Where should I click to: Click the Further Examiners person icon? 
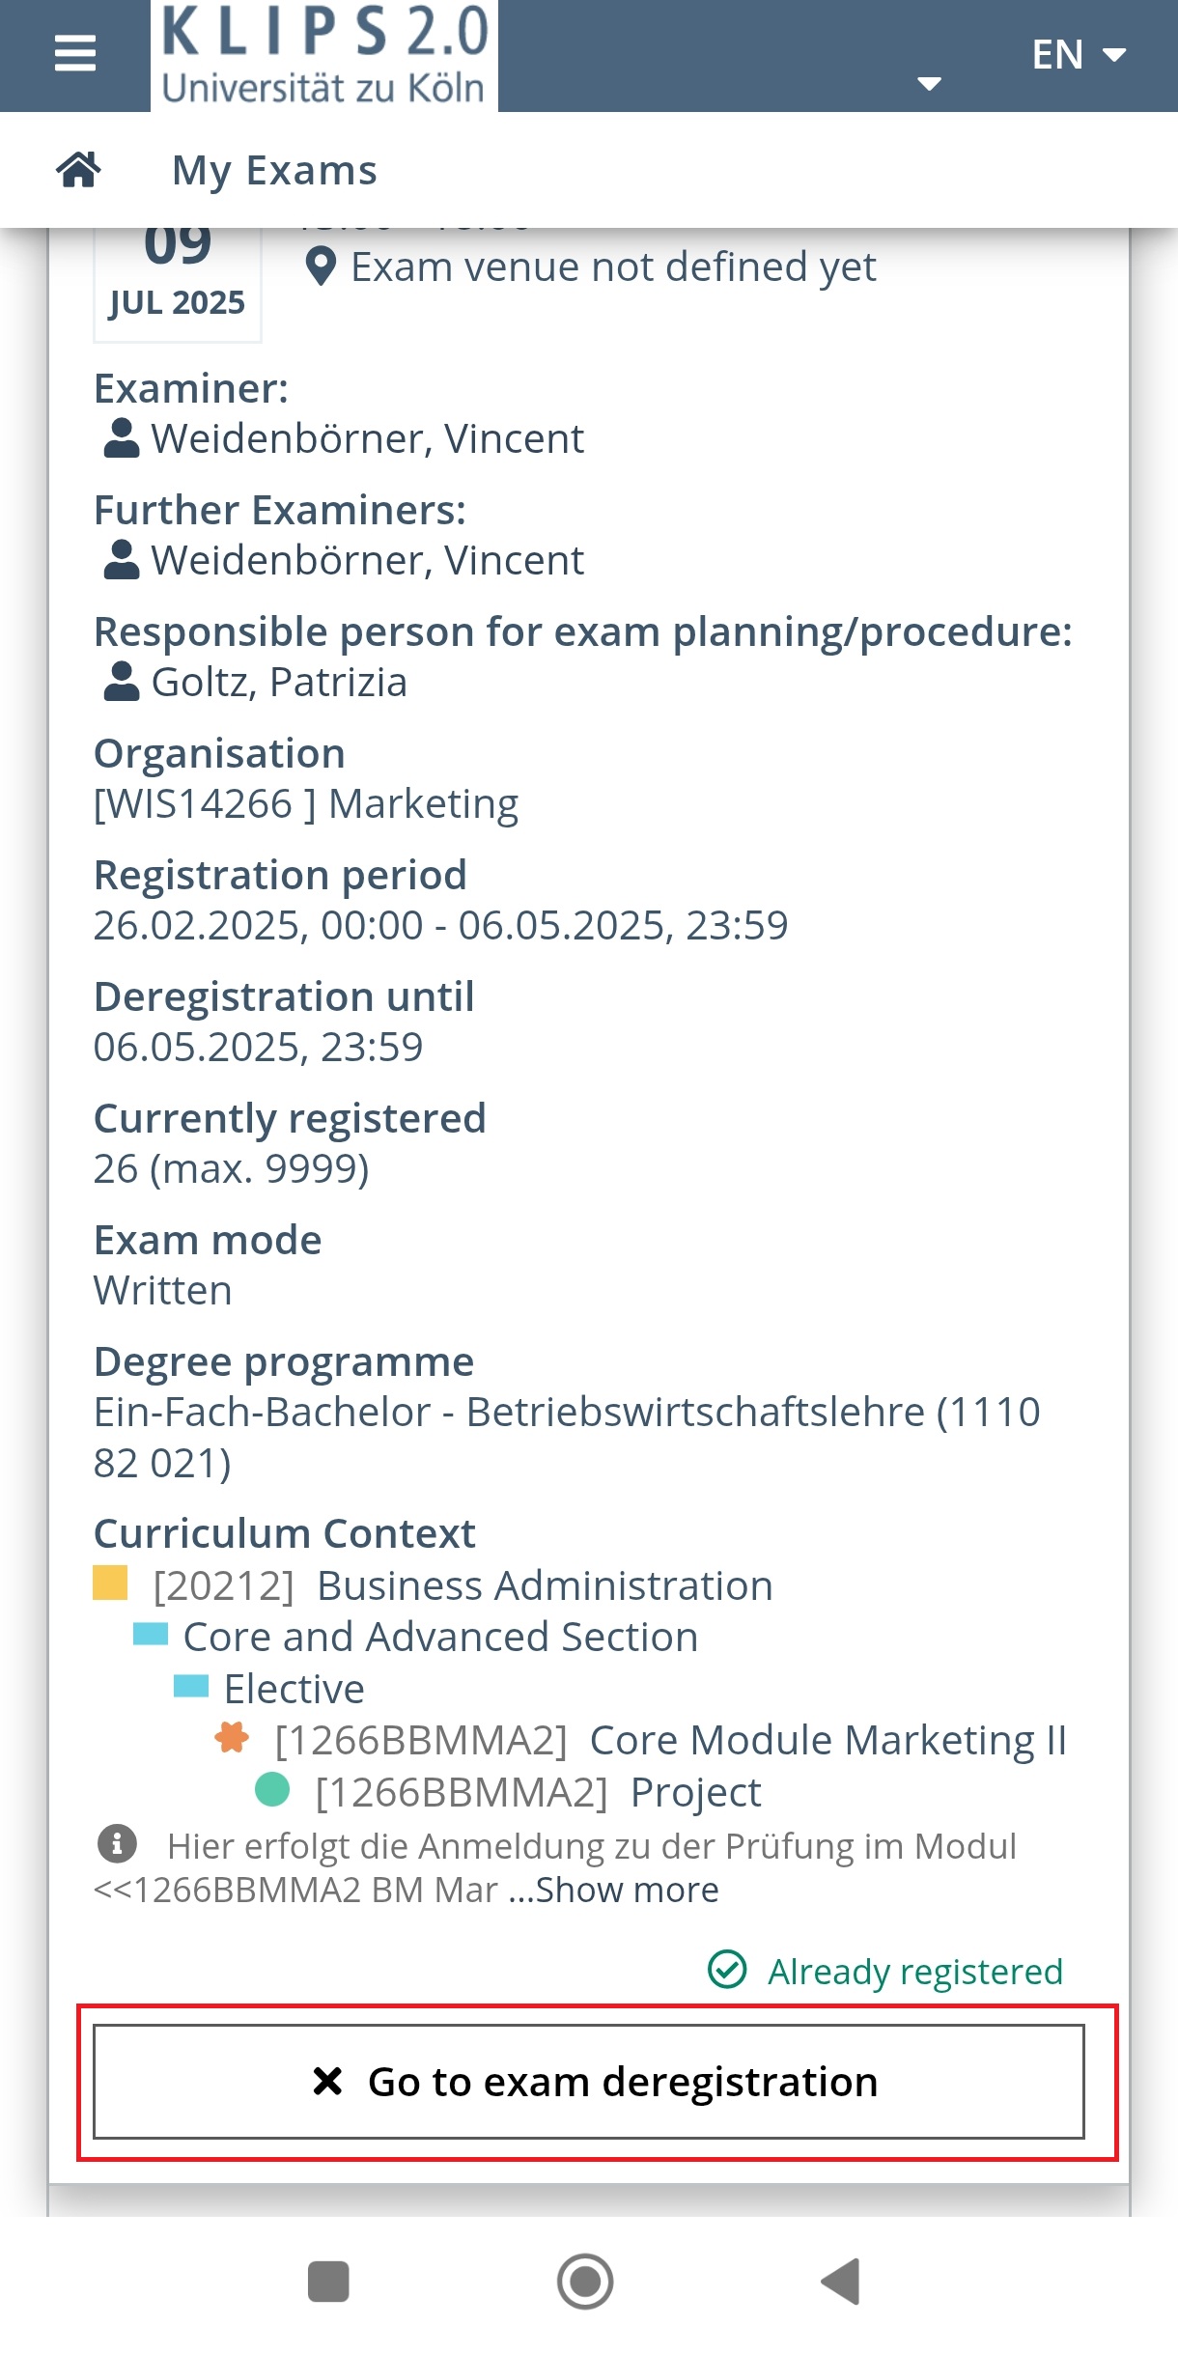(122, 560)
